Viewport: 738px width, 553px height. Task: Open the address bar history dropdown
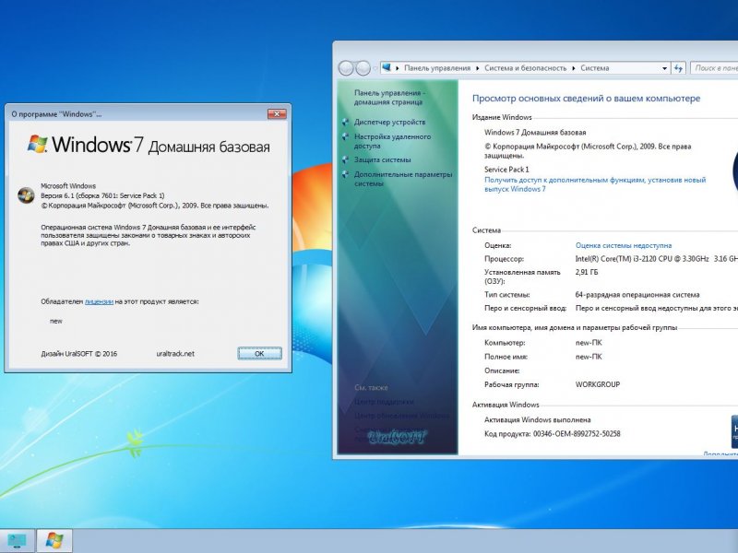(664, 68)
